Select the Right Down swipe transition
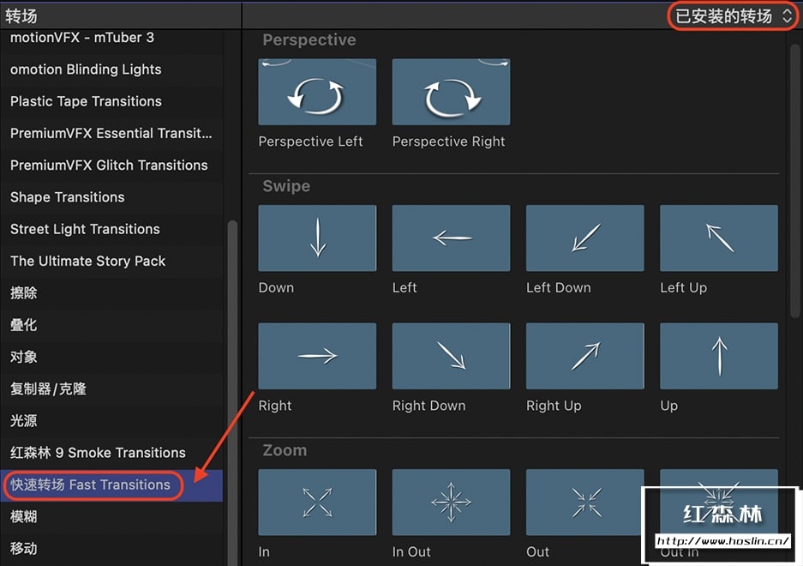This screenshot has height=566, width=803. click(451, 356)
